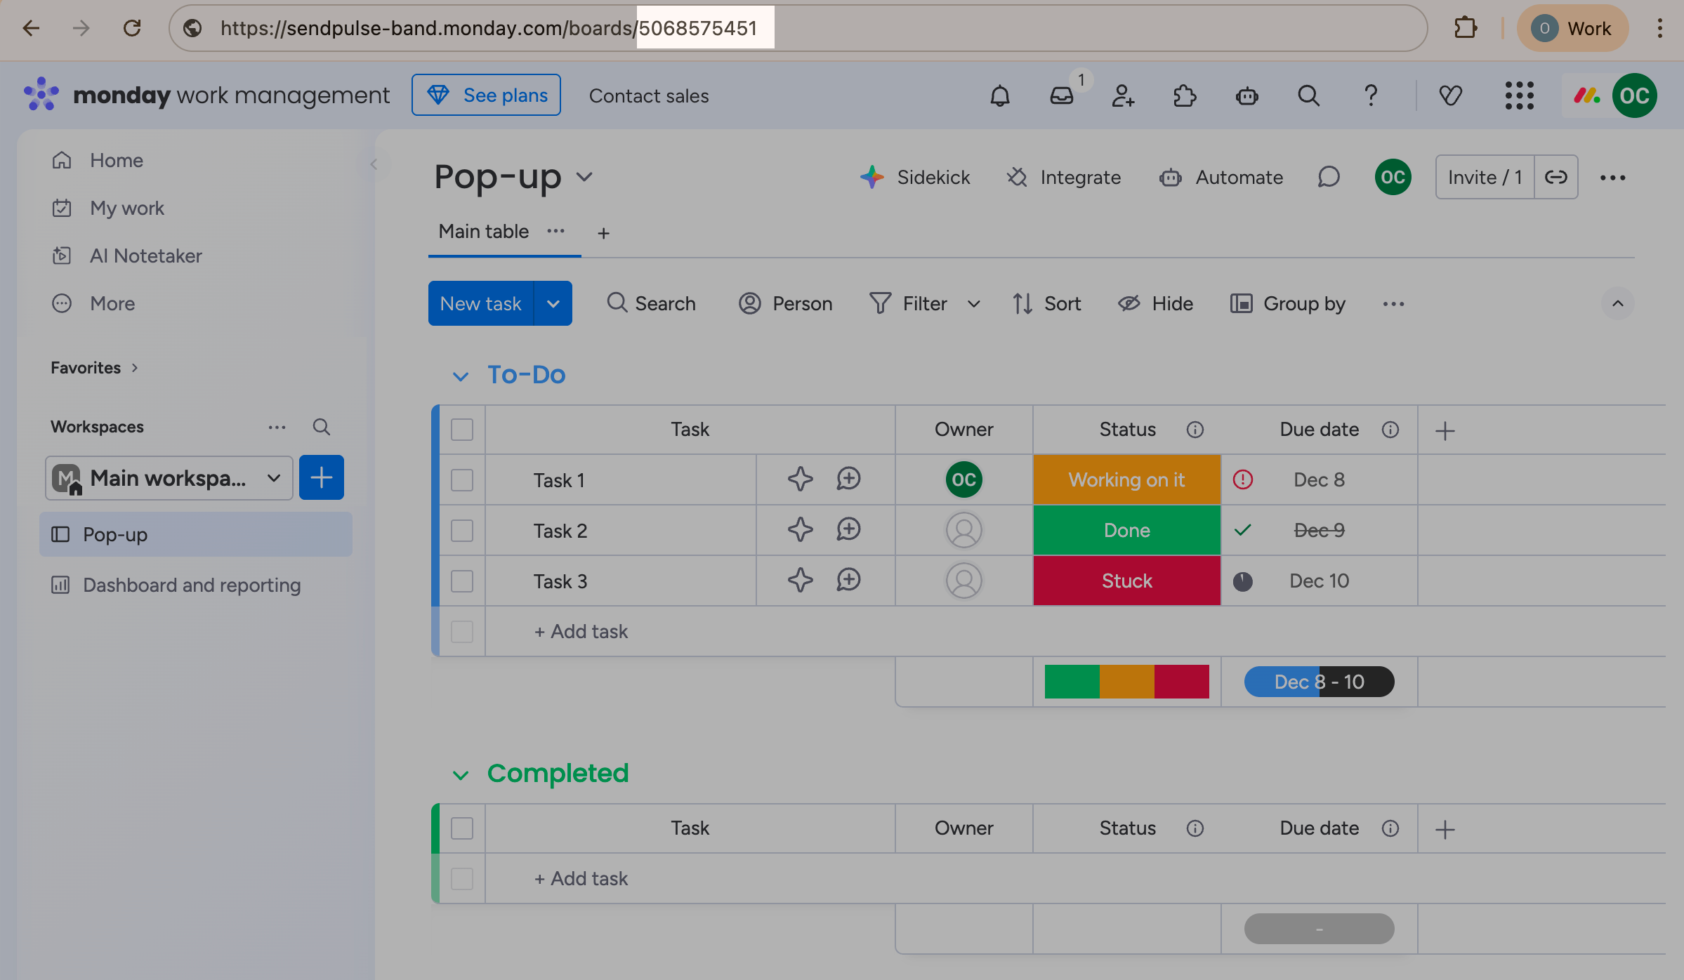Collapse the To-Do group
This screenshot has height=980, width=1684.
pos(460,376)
